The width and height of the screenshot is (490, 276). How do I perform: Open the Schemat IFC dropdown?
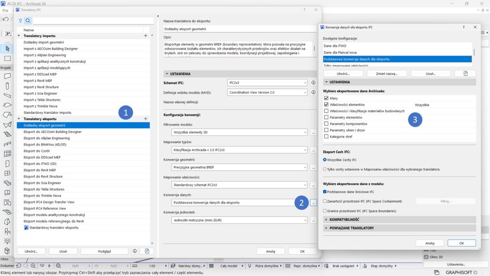(x=267, y=83)
